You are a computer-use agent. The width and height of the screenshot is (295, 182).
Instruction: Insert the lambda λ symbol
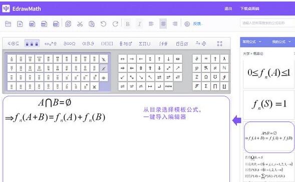(224, 59)
